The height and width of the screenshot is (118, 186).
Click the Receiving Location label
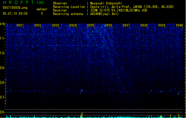click(69, 7)
